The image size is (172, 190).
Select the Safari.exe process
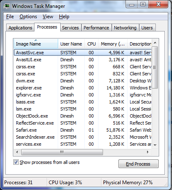pos(83,130)
